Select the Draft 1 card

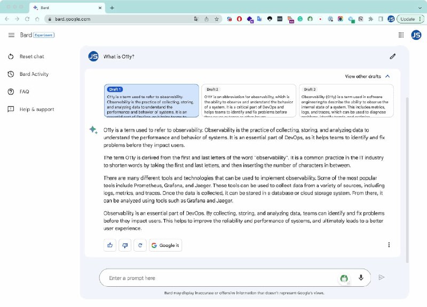pyautogui.click(x=152, y=100)
